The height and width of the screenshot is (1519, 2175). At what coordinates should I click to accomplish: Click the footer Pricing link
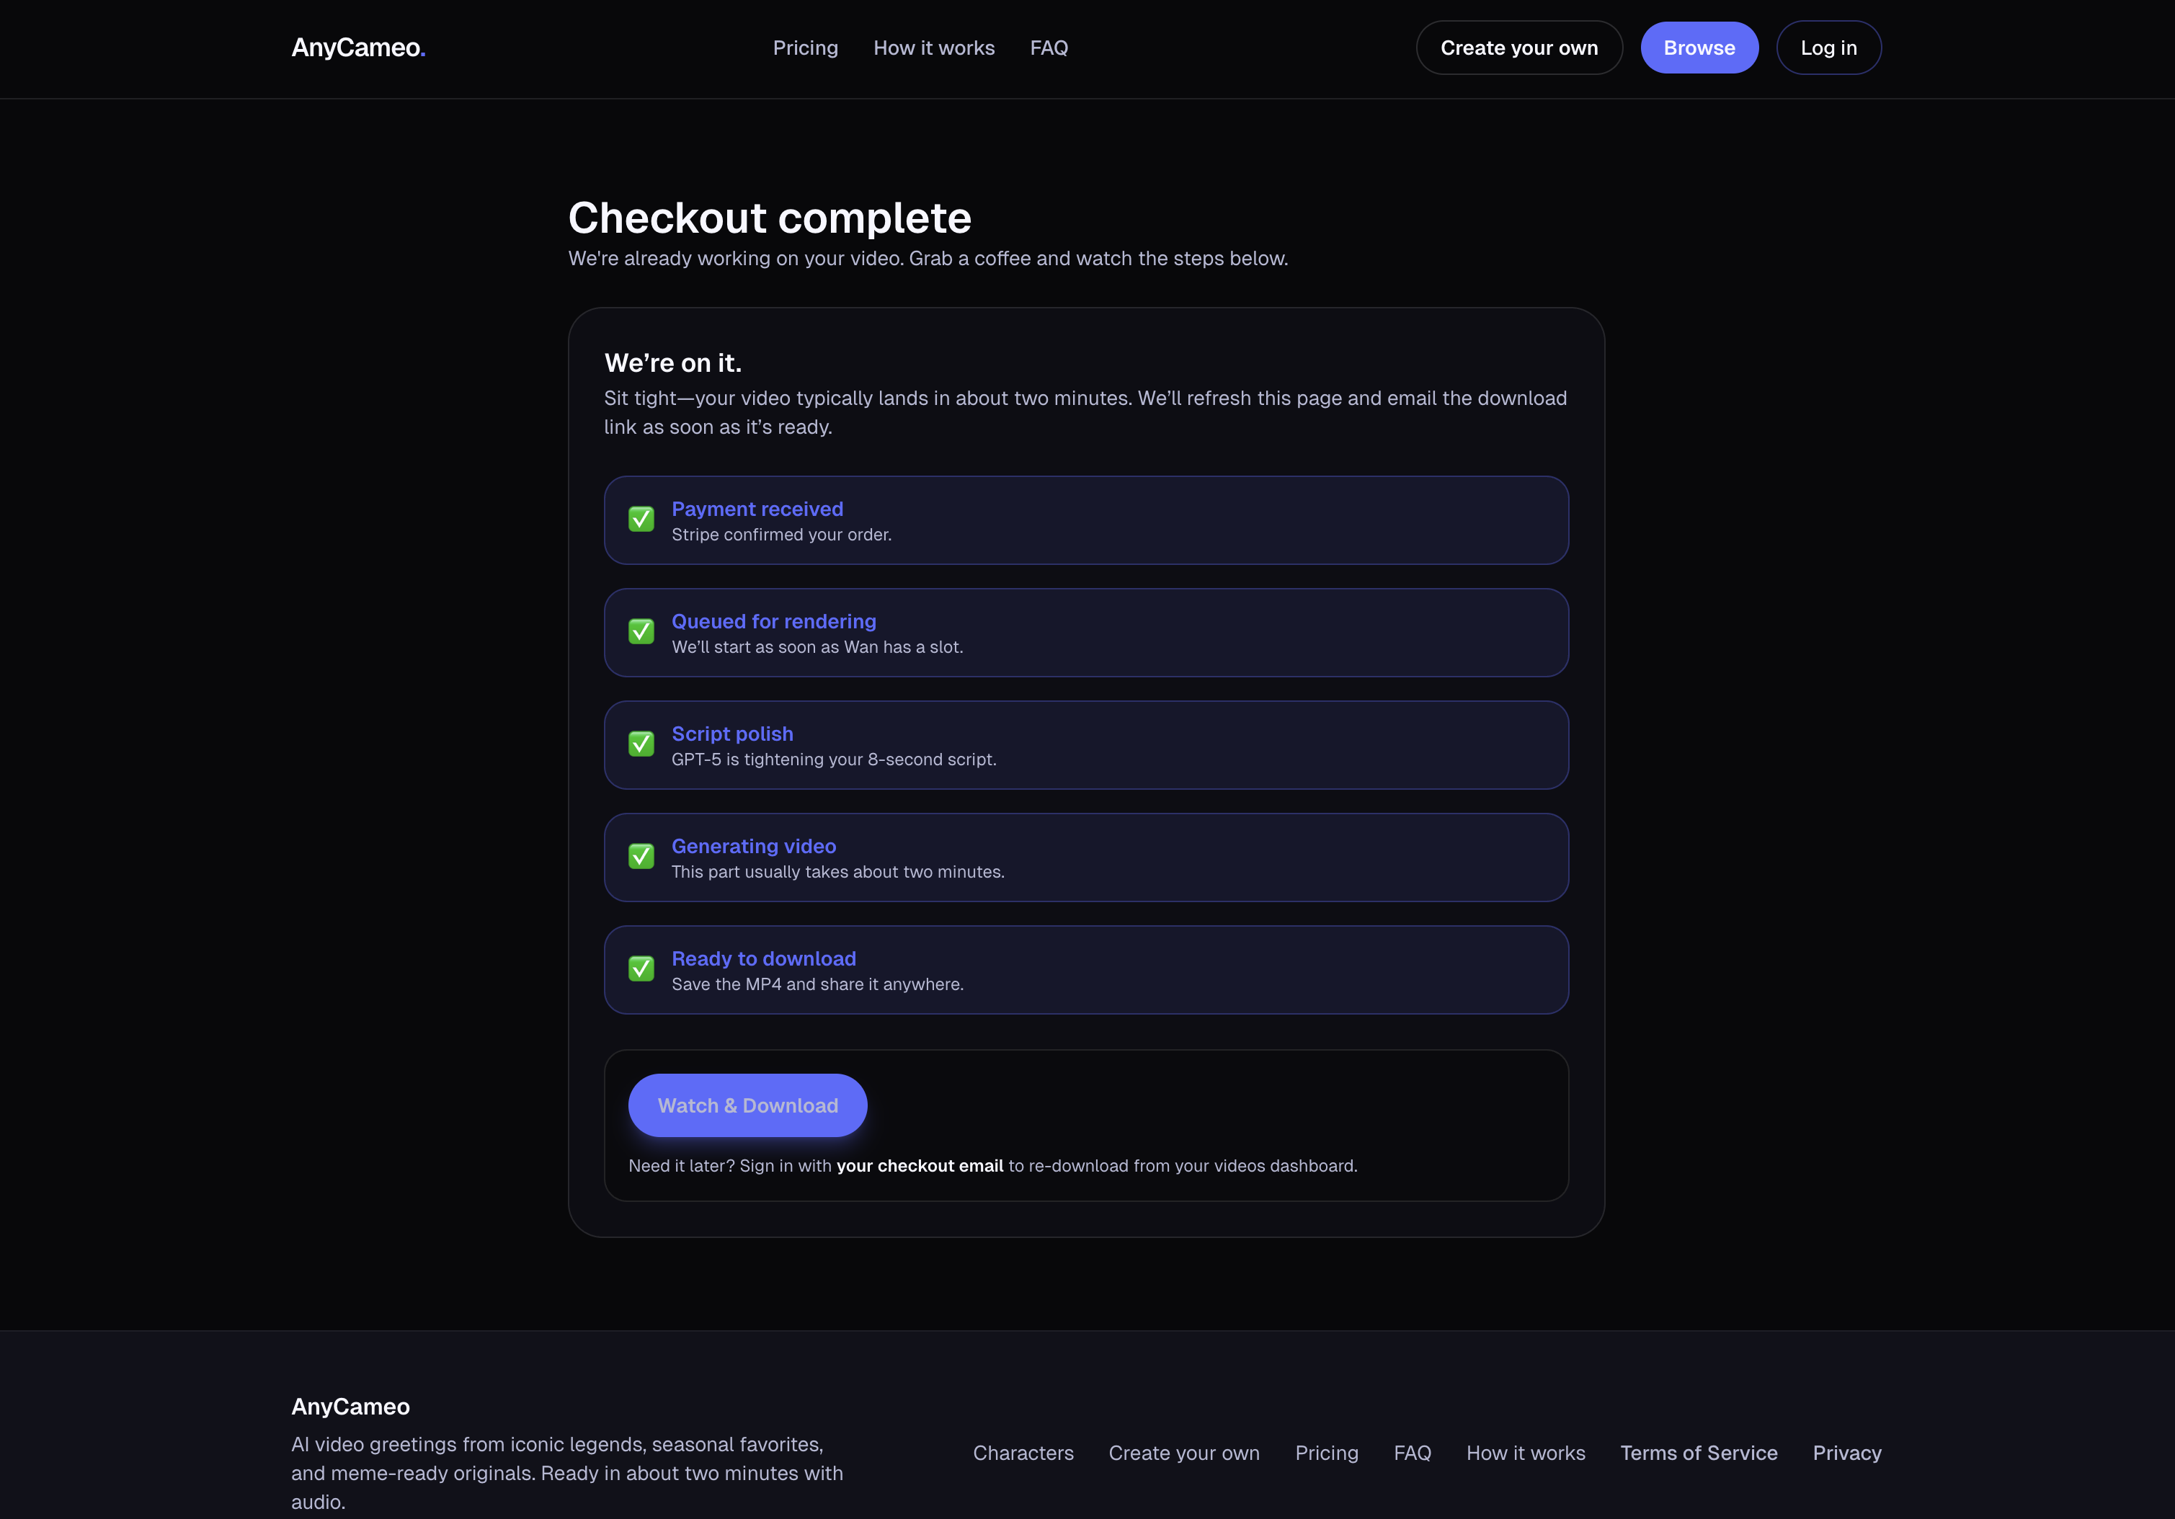click(1326, 1453)
